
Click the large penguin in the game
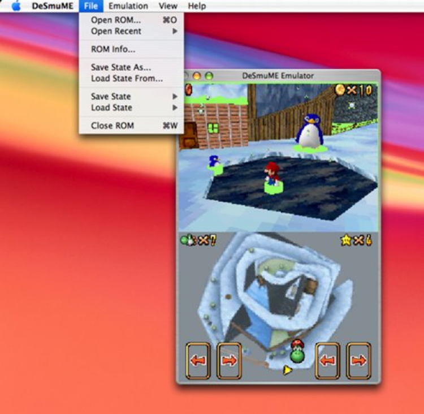[x=310, y=131]
